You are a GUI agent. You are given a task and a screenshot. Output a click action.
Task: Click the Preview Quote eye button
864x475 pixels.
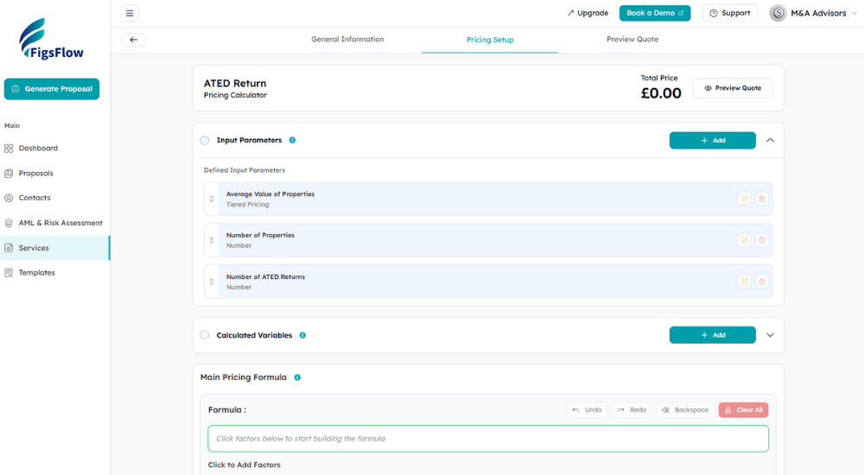coord(733,88)
